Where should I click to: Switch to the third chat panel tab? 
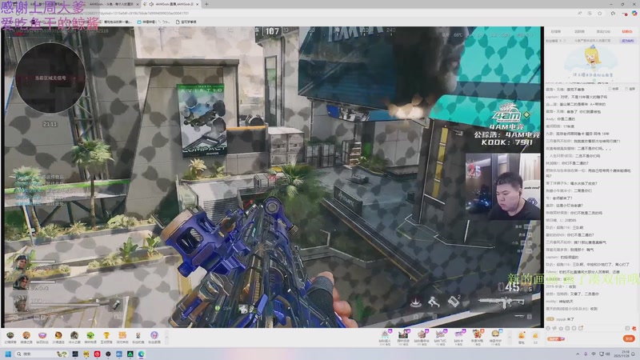(x=603, y=31)
